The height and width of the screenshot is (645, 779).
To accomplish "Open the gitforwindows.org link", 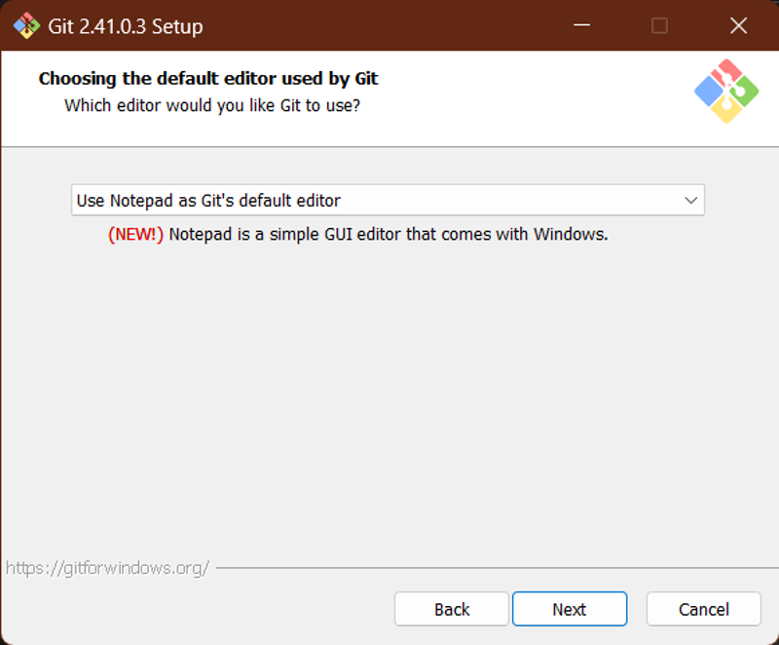I will [107, 568].
